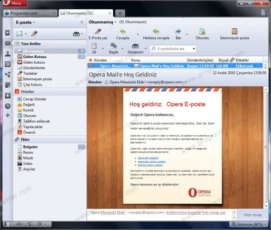This screenshot has height=230, width=271.
Task: Open the Görünüm view button
Action: (135, 48)
